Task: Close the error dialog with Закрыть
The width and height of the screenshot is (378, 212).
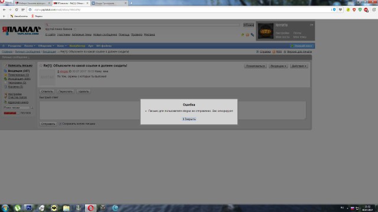Action: (189, 119)
